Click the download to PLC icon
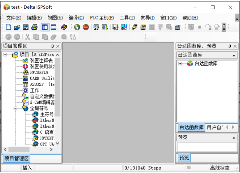 [x=105, y=27]
